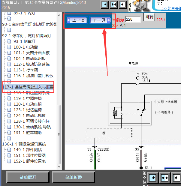
Task: Click top toolbar left-arrow view icon
Action: point(122,4)
